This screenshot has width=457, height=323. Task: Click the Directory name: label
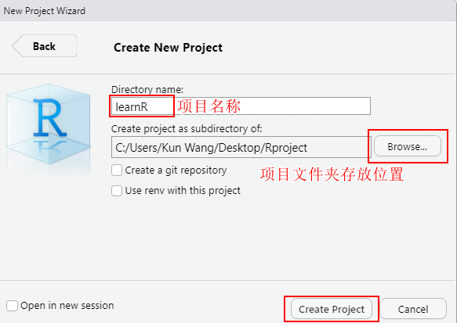click(x=147, y=89)
